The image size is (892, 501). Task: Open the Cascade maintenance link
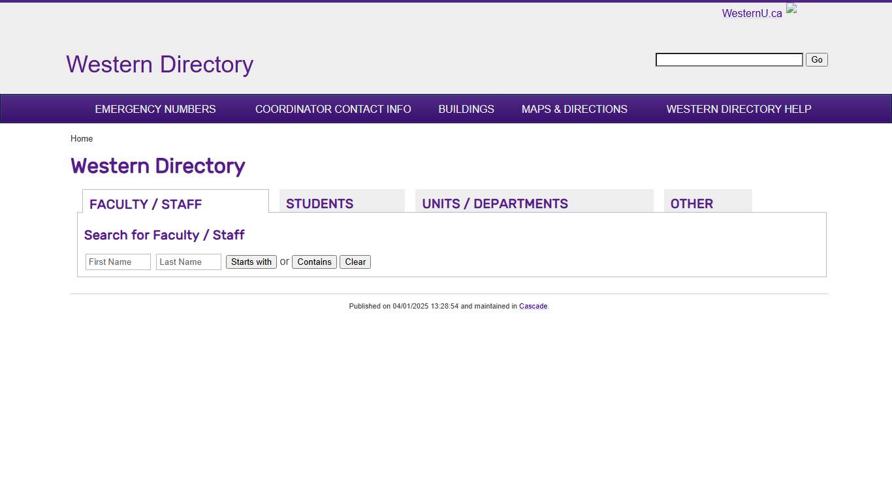coord(533,306)
